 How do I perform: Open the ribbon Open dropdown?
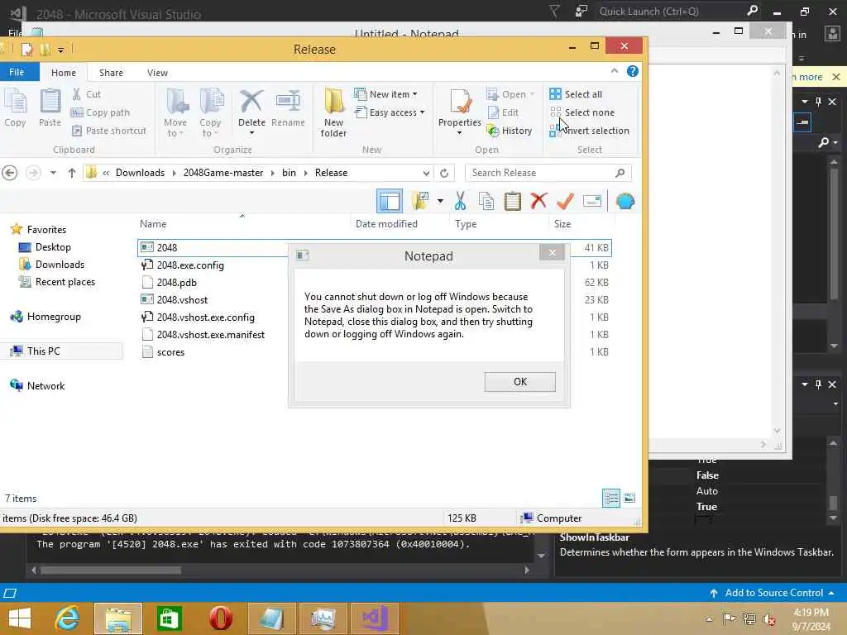[x=510, y=94]
